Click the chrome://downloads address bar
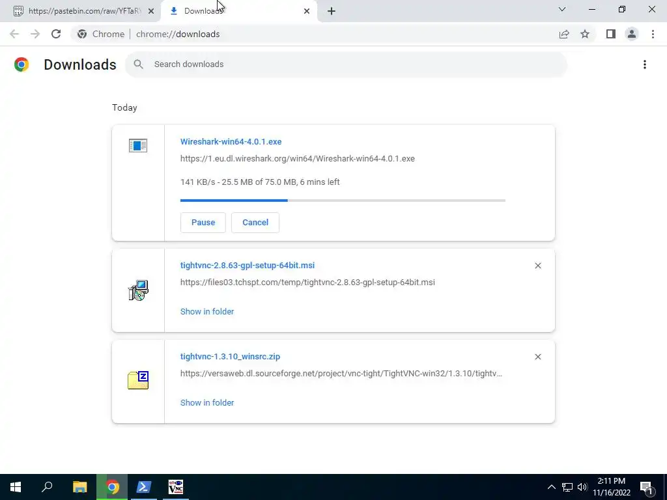667x500 pixels. tap(178, 34)
